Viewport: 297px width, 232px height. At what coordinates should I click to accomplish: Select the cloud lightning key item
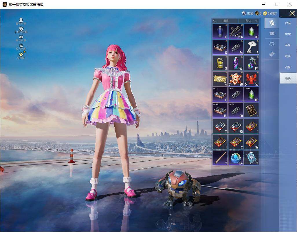pyautogui.click(x=251, y=47)
